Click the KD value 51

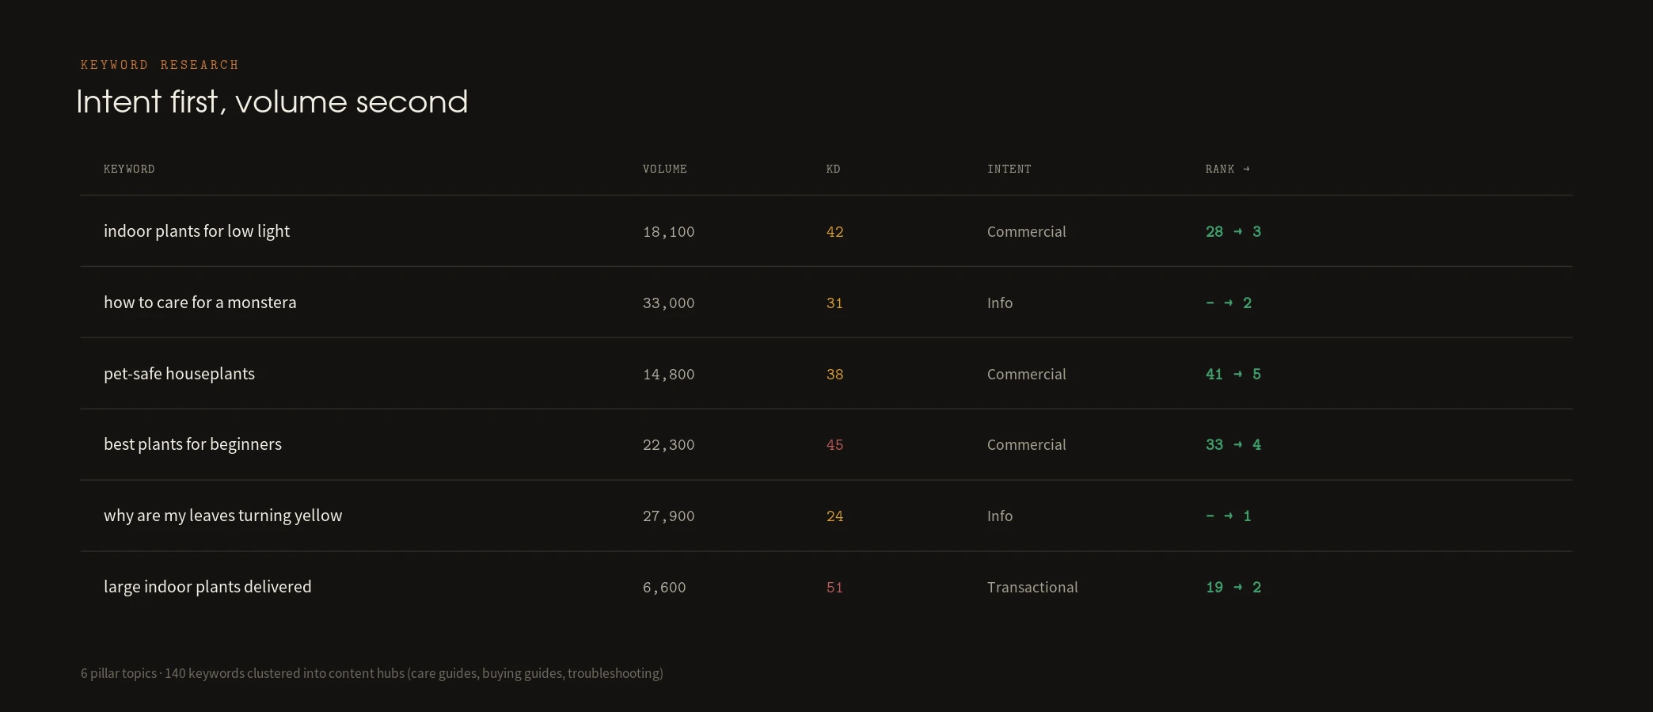click(834, 587)
